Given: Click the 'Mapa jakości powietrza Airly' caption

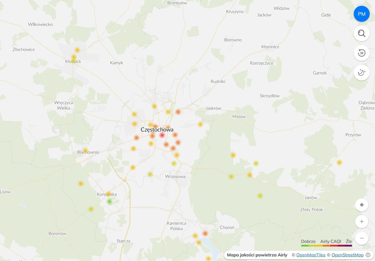Looking at the screenshot, I should [x=257, y=255].
